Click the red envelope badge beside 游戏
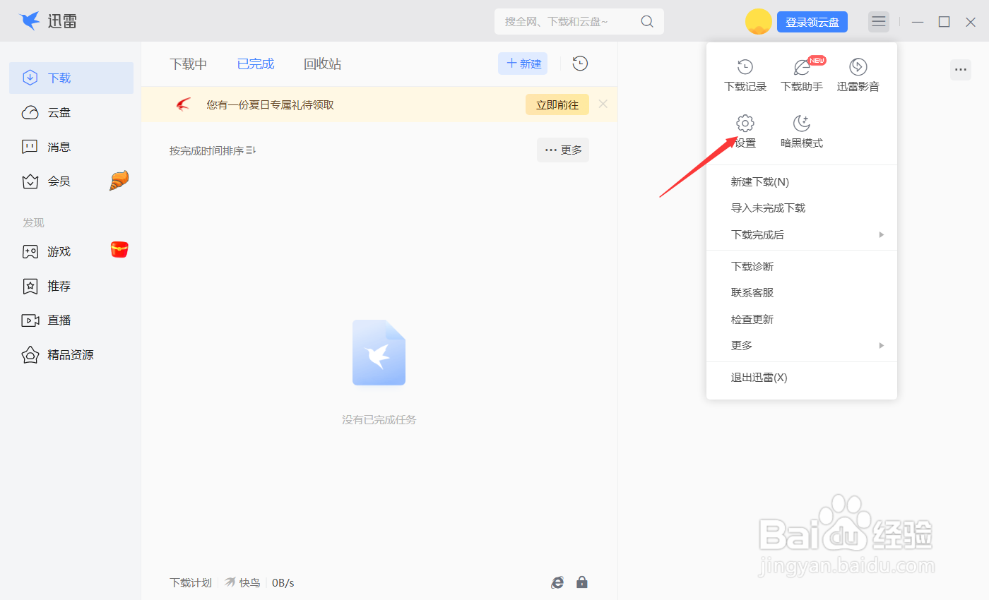The width and height of the screenshot is (989, 600). (119, 249)
